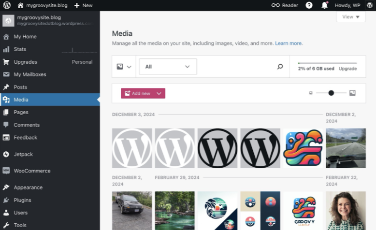Click the 2% of 6 GB used storage bar
The width and height of the screenshot is (376, 230).
tap(327, 63)
